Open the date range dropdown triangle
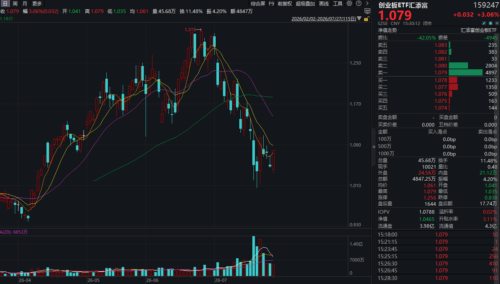The width and height of the screenshot is (500, 284). pos(359,18)
